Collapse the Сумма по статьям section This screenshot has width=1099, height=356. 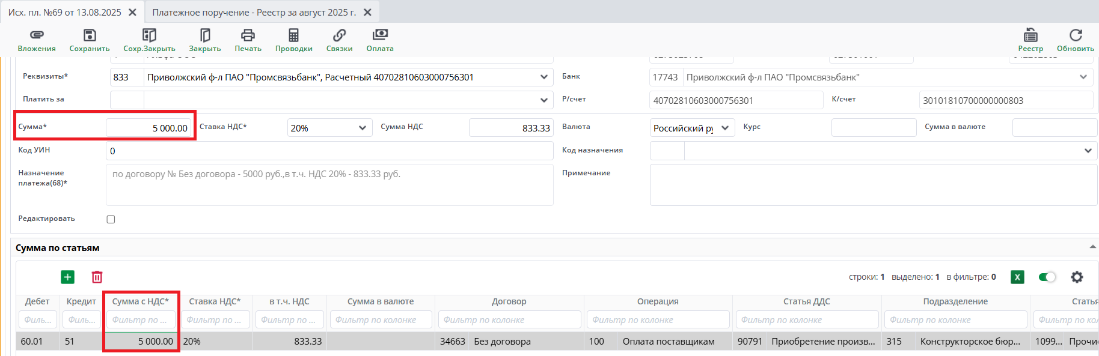pyautogui.click(x=1092, y=247)
